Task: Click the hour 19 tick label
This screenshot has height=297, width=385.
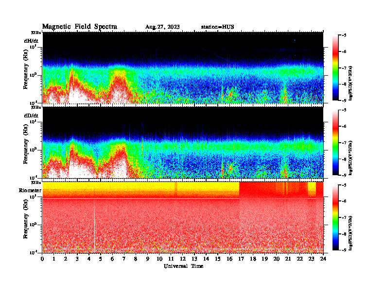Action: click(264, 259)
